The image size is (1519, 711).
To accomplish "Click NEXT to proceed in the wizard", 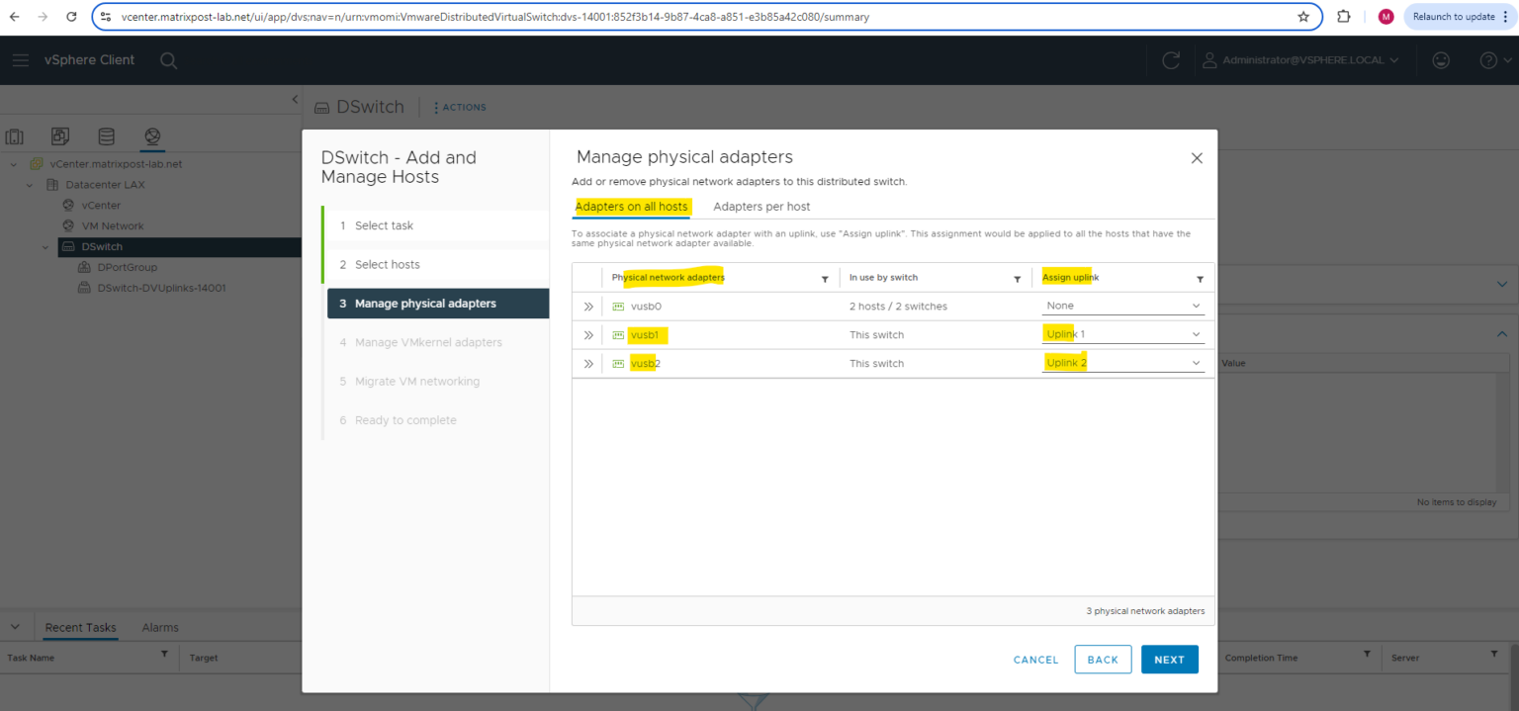I will (x=1169, y=659).
